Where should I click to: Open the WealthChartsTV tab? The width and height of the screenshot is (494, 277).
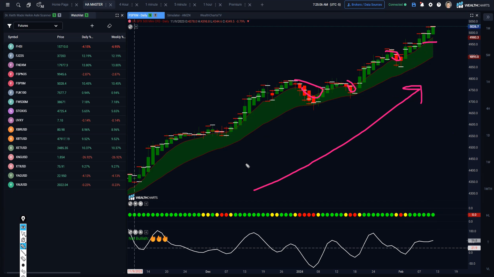[211, 15]
